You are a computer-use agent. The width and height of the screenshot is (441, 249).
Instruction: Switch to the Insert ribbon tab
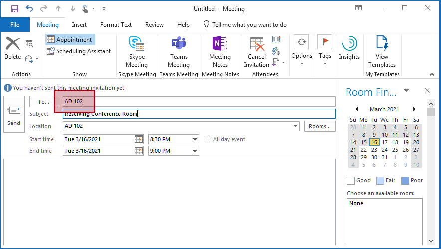(x=79, y=25)
